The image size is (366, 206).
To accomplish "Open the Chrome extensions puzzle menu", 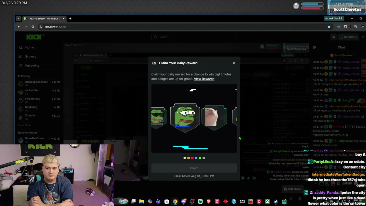I will pos(345,27).
